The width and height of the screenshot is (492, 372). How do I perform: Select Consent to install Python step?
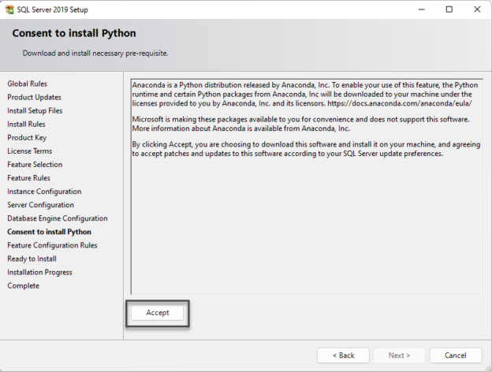point(49,232)
